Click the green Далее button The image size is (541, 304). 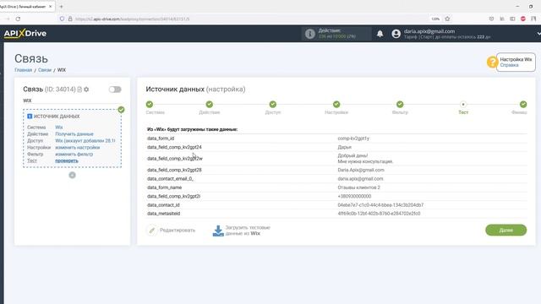coord(505,231)
